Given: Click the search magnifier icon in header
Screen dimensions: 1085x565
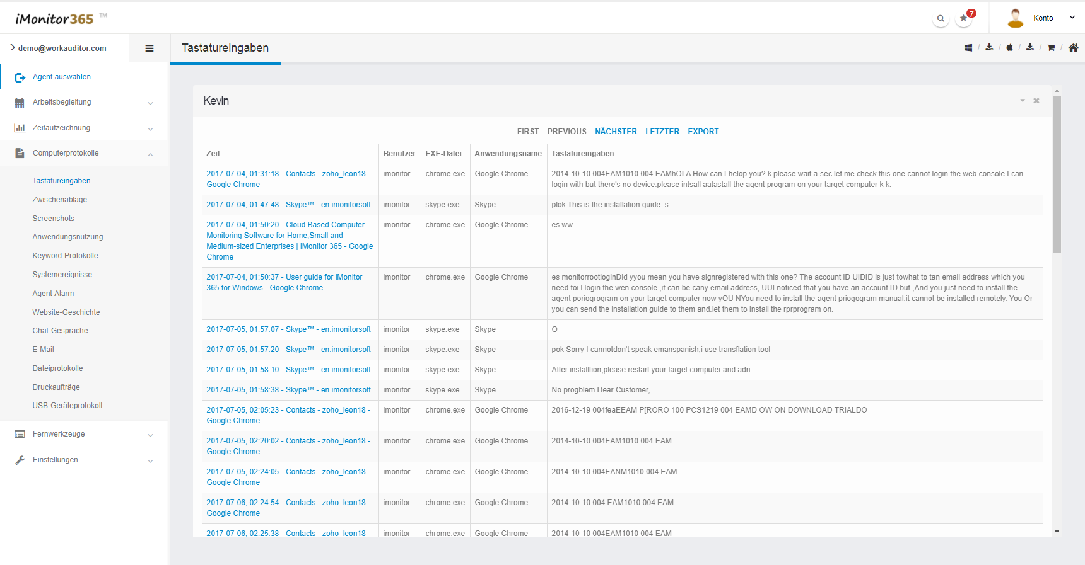Looking at the screenshot, I should click(941, 18).
